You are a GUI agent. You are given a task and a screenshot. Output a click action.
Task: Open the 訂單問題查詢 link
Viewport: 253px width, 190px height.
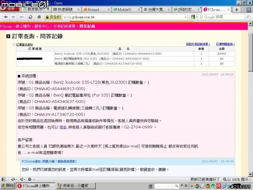226,44
